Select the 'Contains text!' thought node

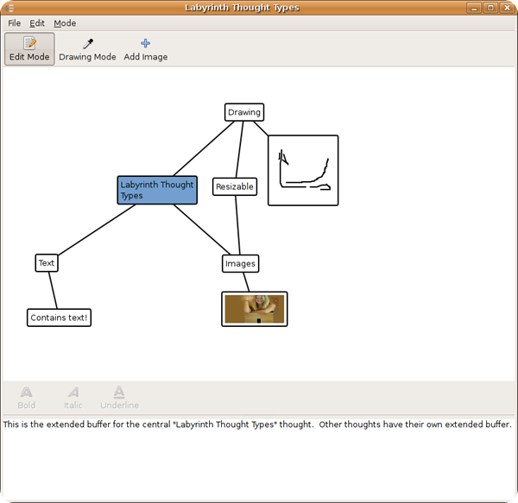[59, 318]
